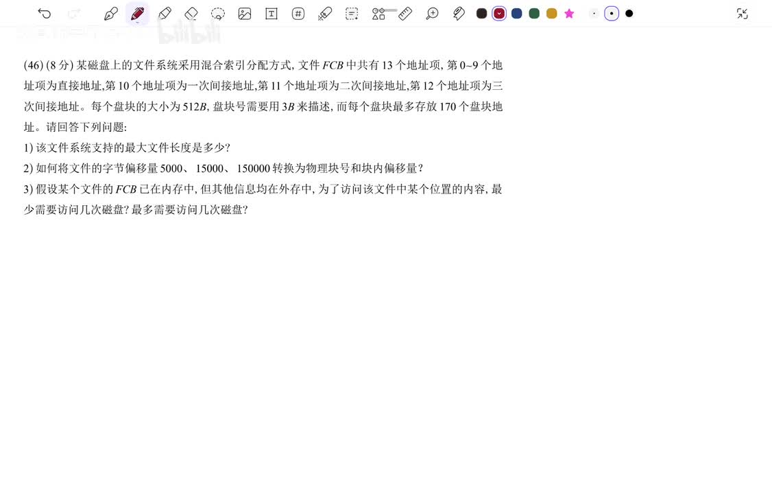The width and height of the screenshot is (772, 494).
Task: Click sub-question 1) about maximum file length
Action: [x=127, y=148]
